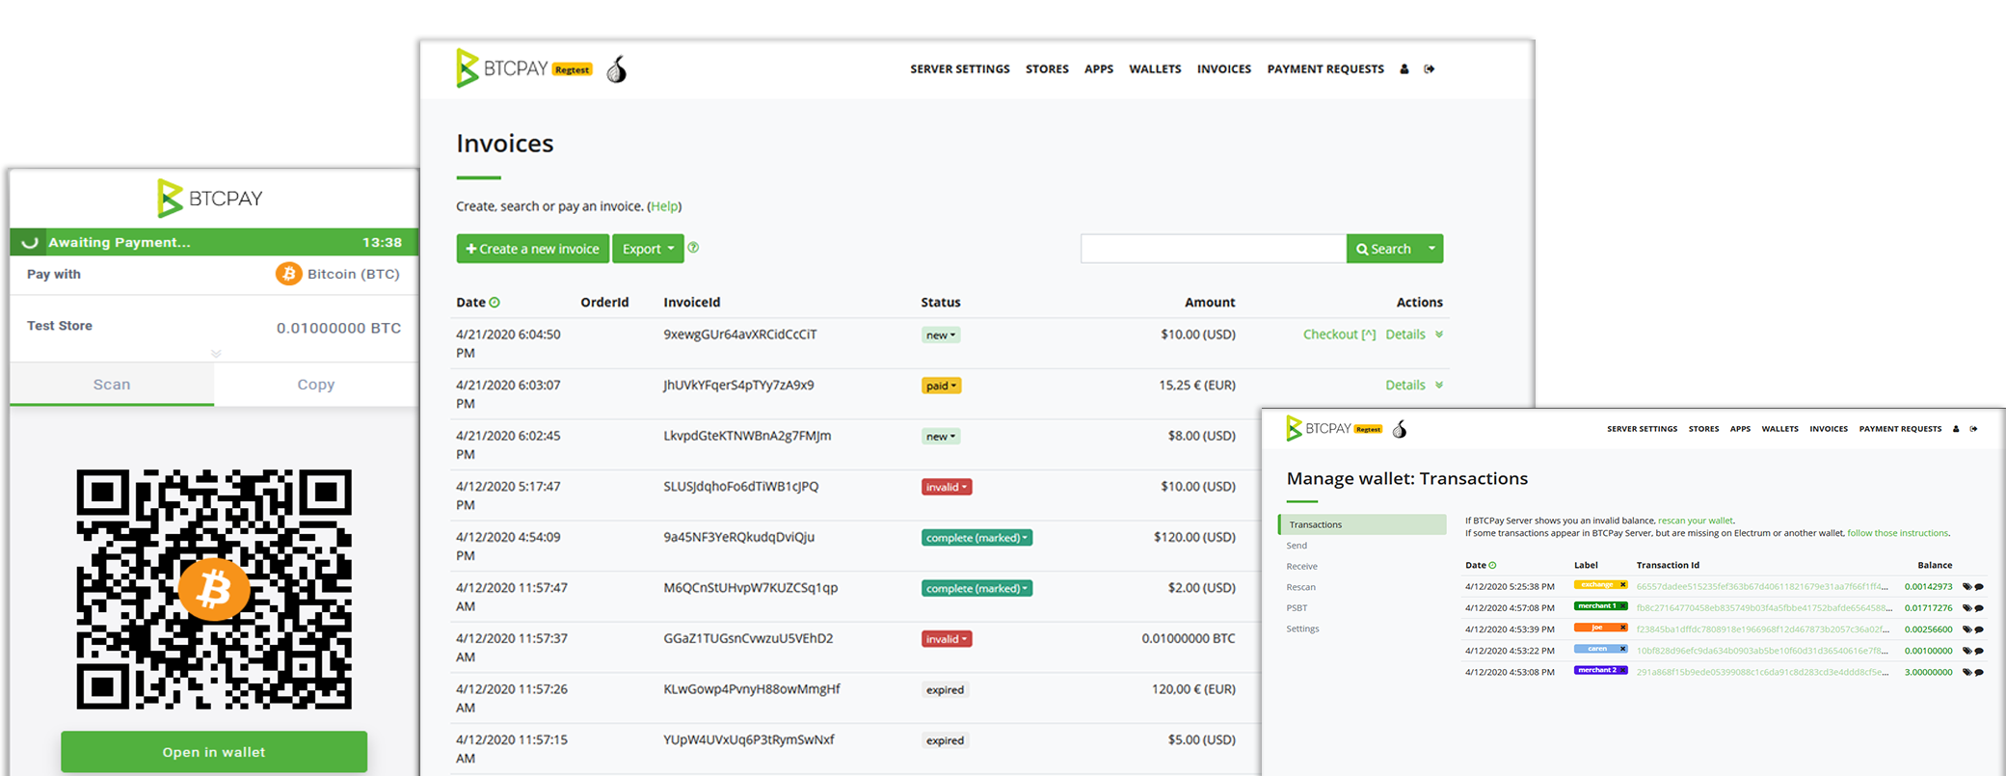Open the Help link on Invoices page
Image resolution: width=2006 pixels, height=776 pixels.
(x=664, y=206)
